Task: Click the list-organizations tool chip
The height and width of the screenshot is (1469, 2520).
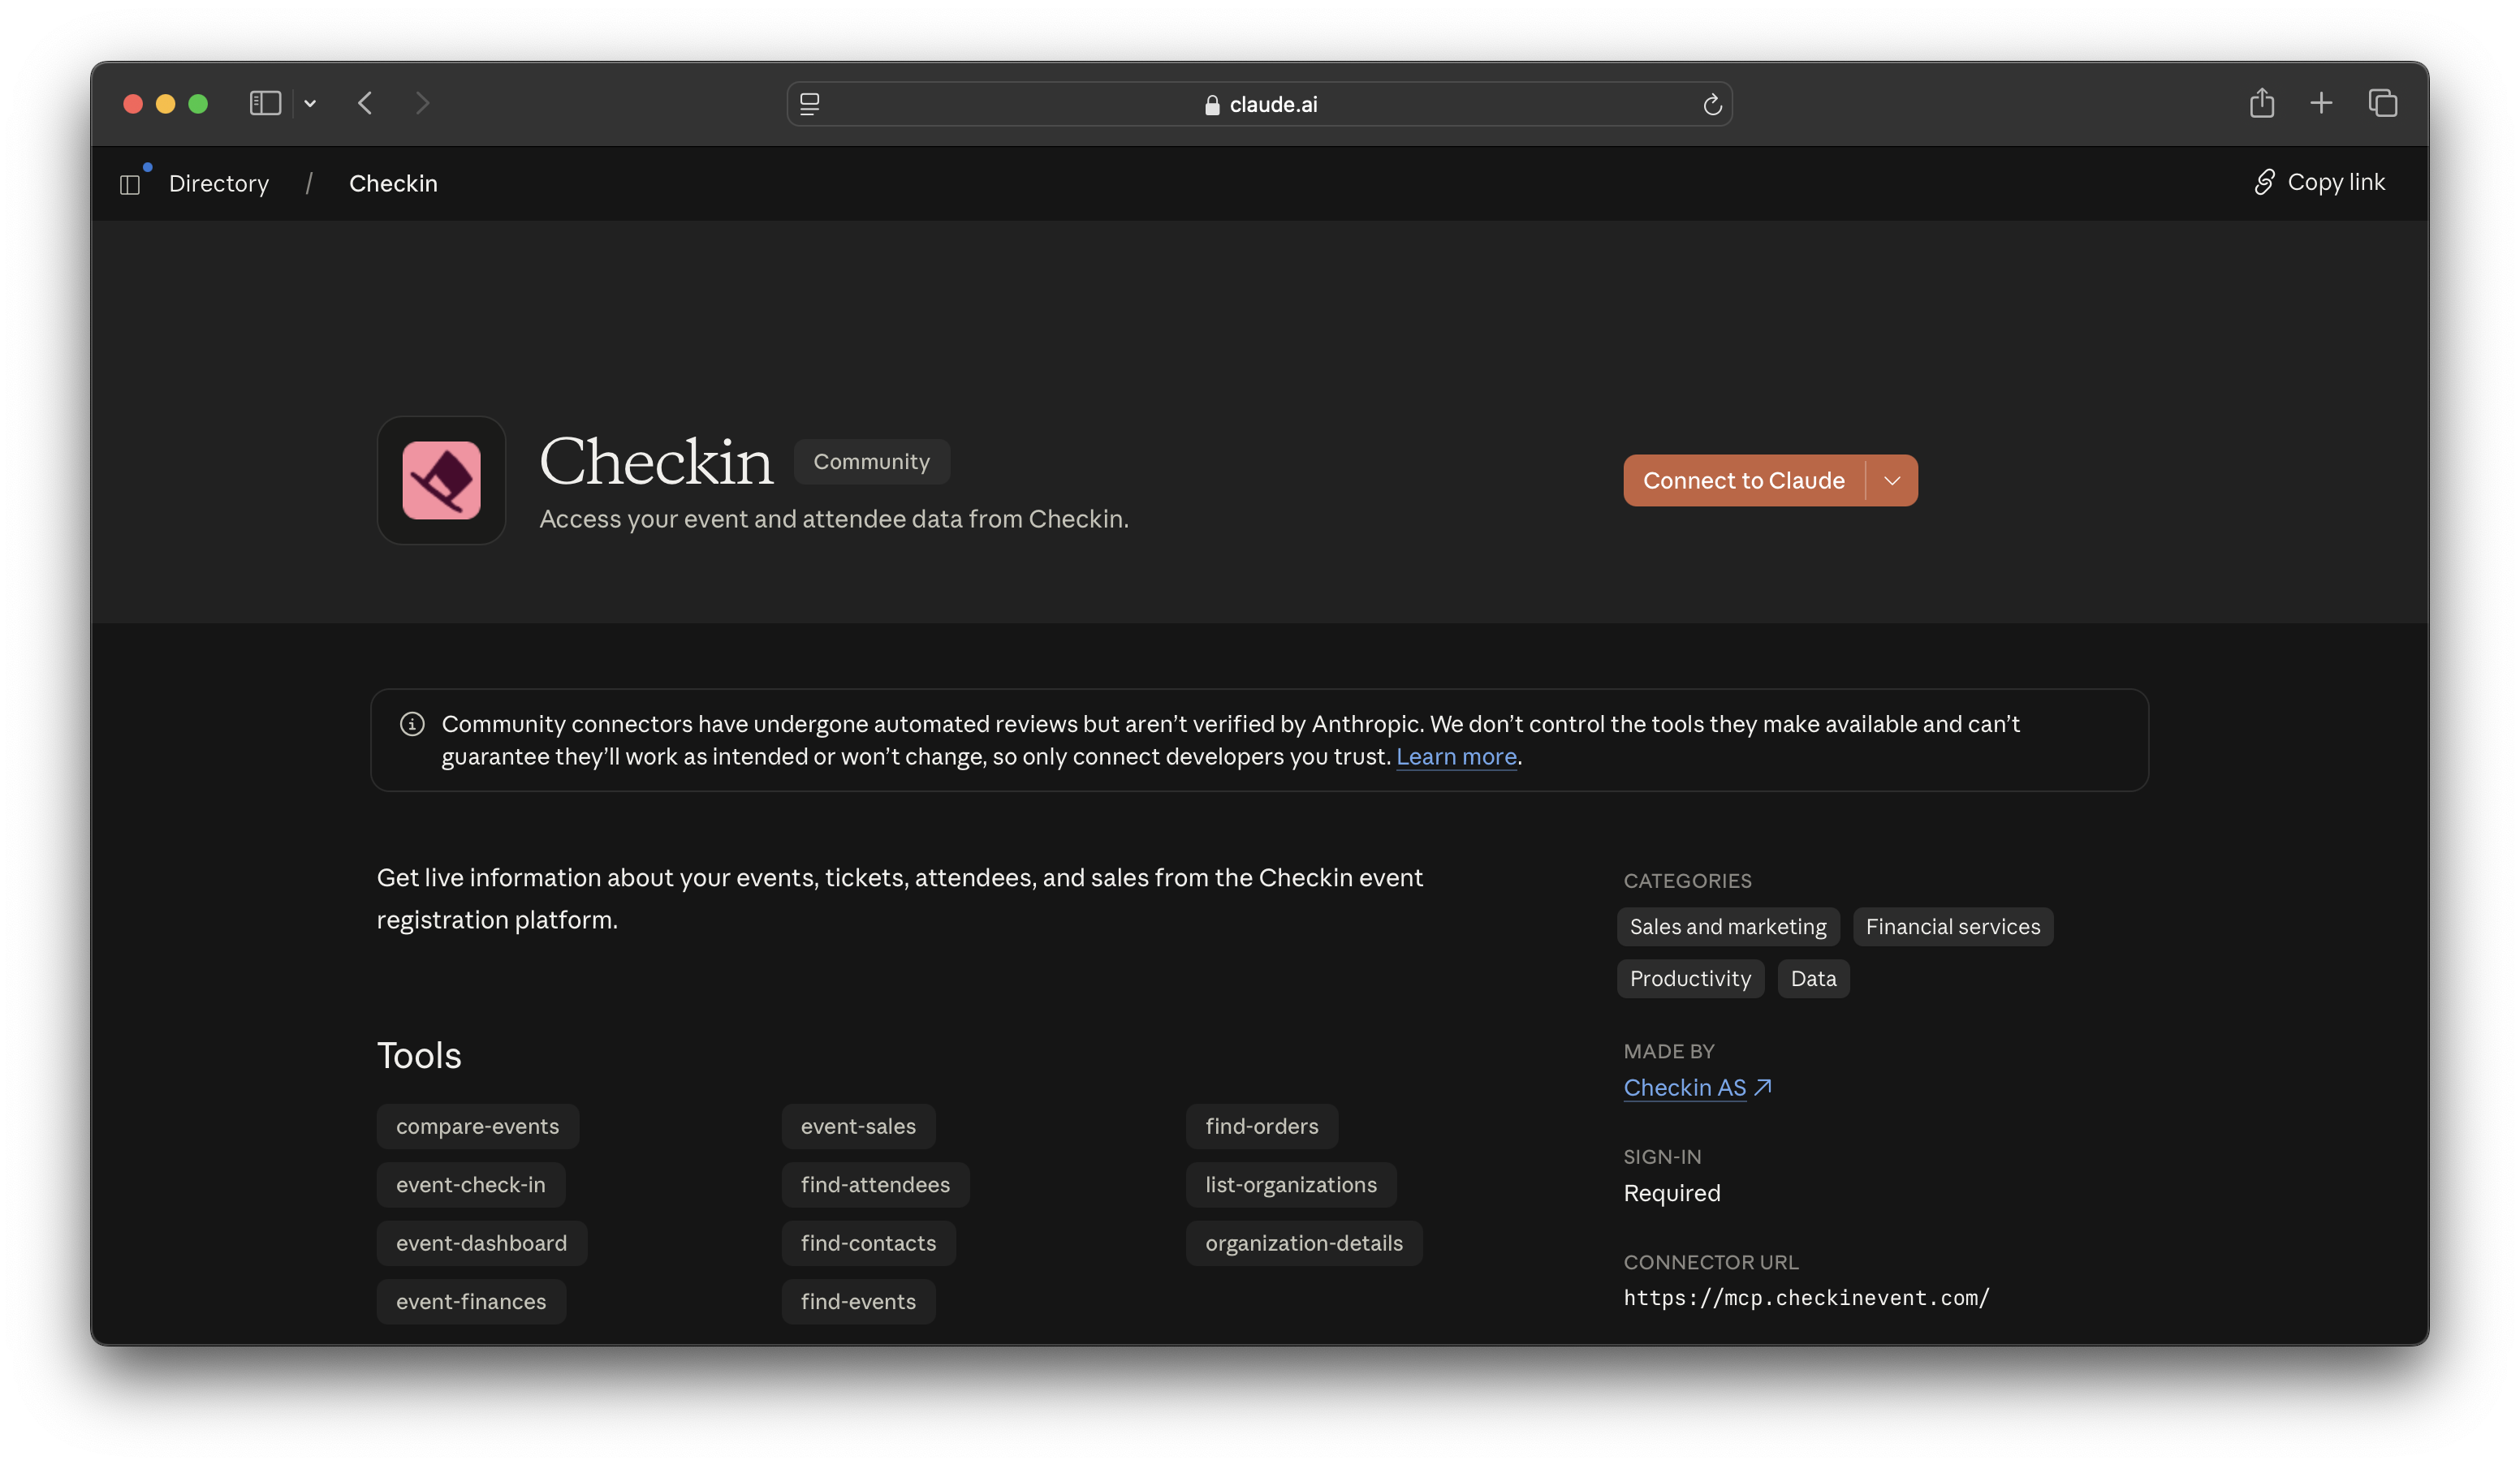Action: (1290, 1185)
